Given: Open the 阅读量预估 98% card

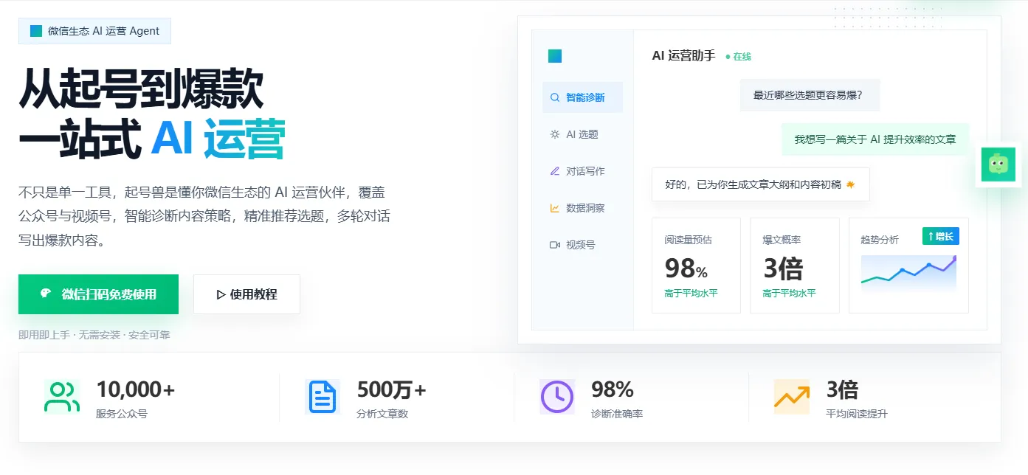Looking at the screenshot, I should coord(696,266).
